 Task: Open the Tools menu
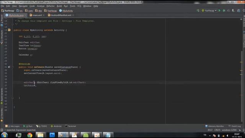coord(72,6)
